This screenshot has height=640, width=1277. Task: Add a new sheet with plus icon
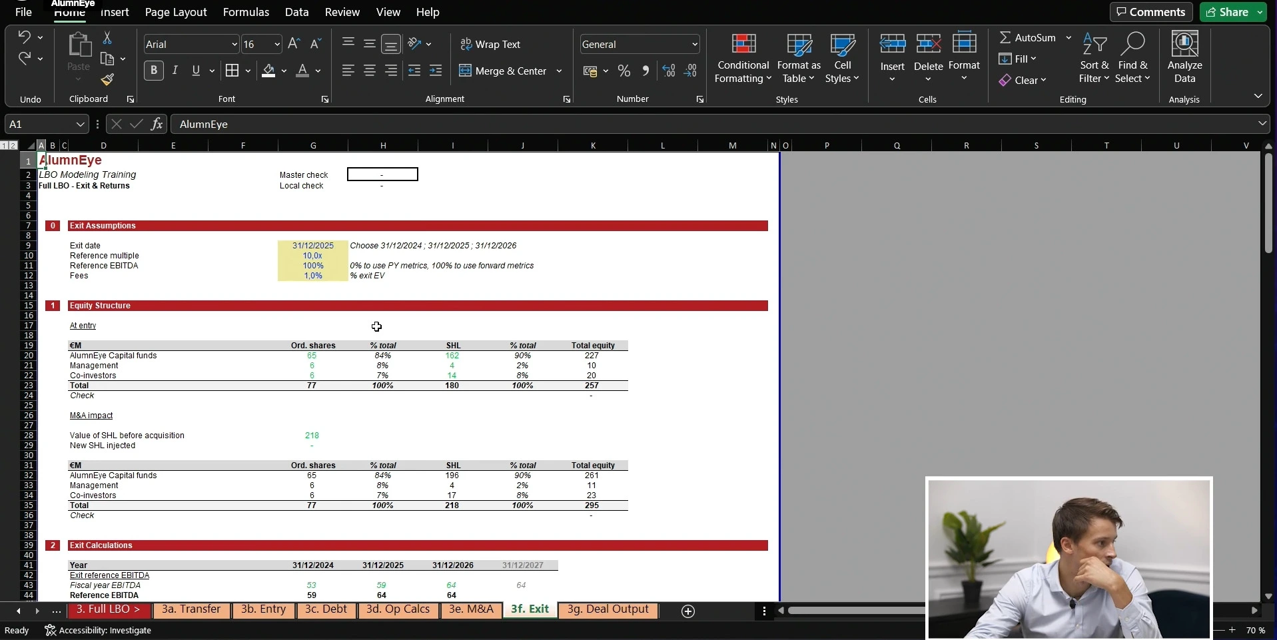(x=688, y=611)
